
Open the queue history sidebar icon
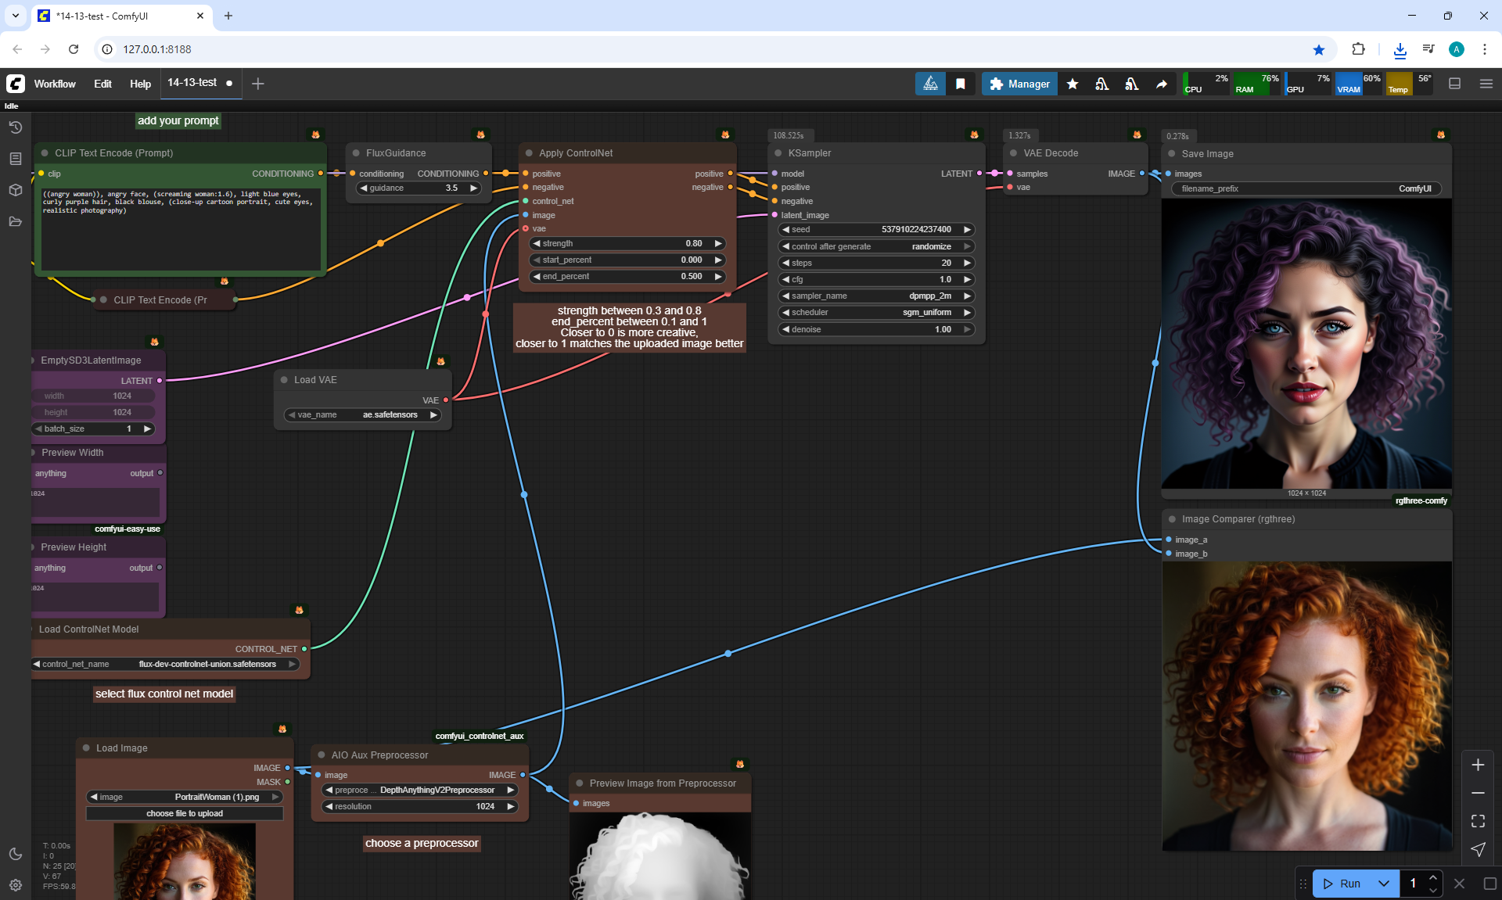pos(15,127)
